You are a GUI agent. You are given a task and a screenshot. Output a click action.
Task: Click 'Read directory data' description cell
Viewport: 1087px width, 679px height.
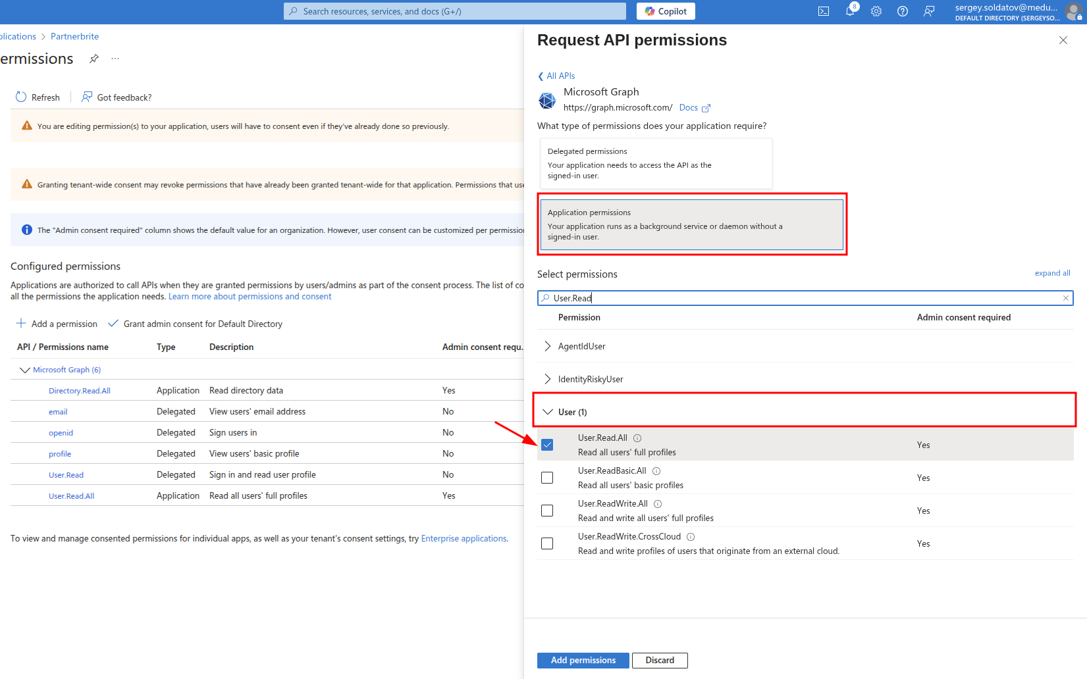pos(246,390)
